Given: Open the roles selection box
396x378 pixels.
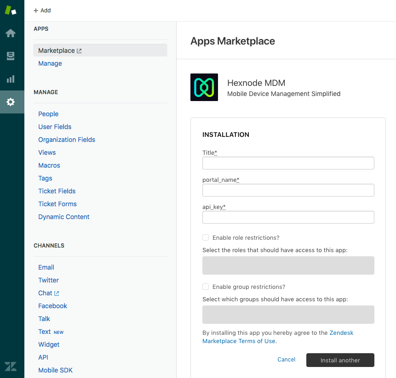Looking at the screenshot, I should pos(288,265).
